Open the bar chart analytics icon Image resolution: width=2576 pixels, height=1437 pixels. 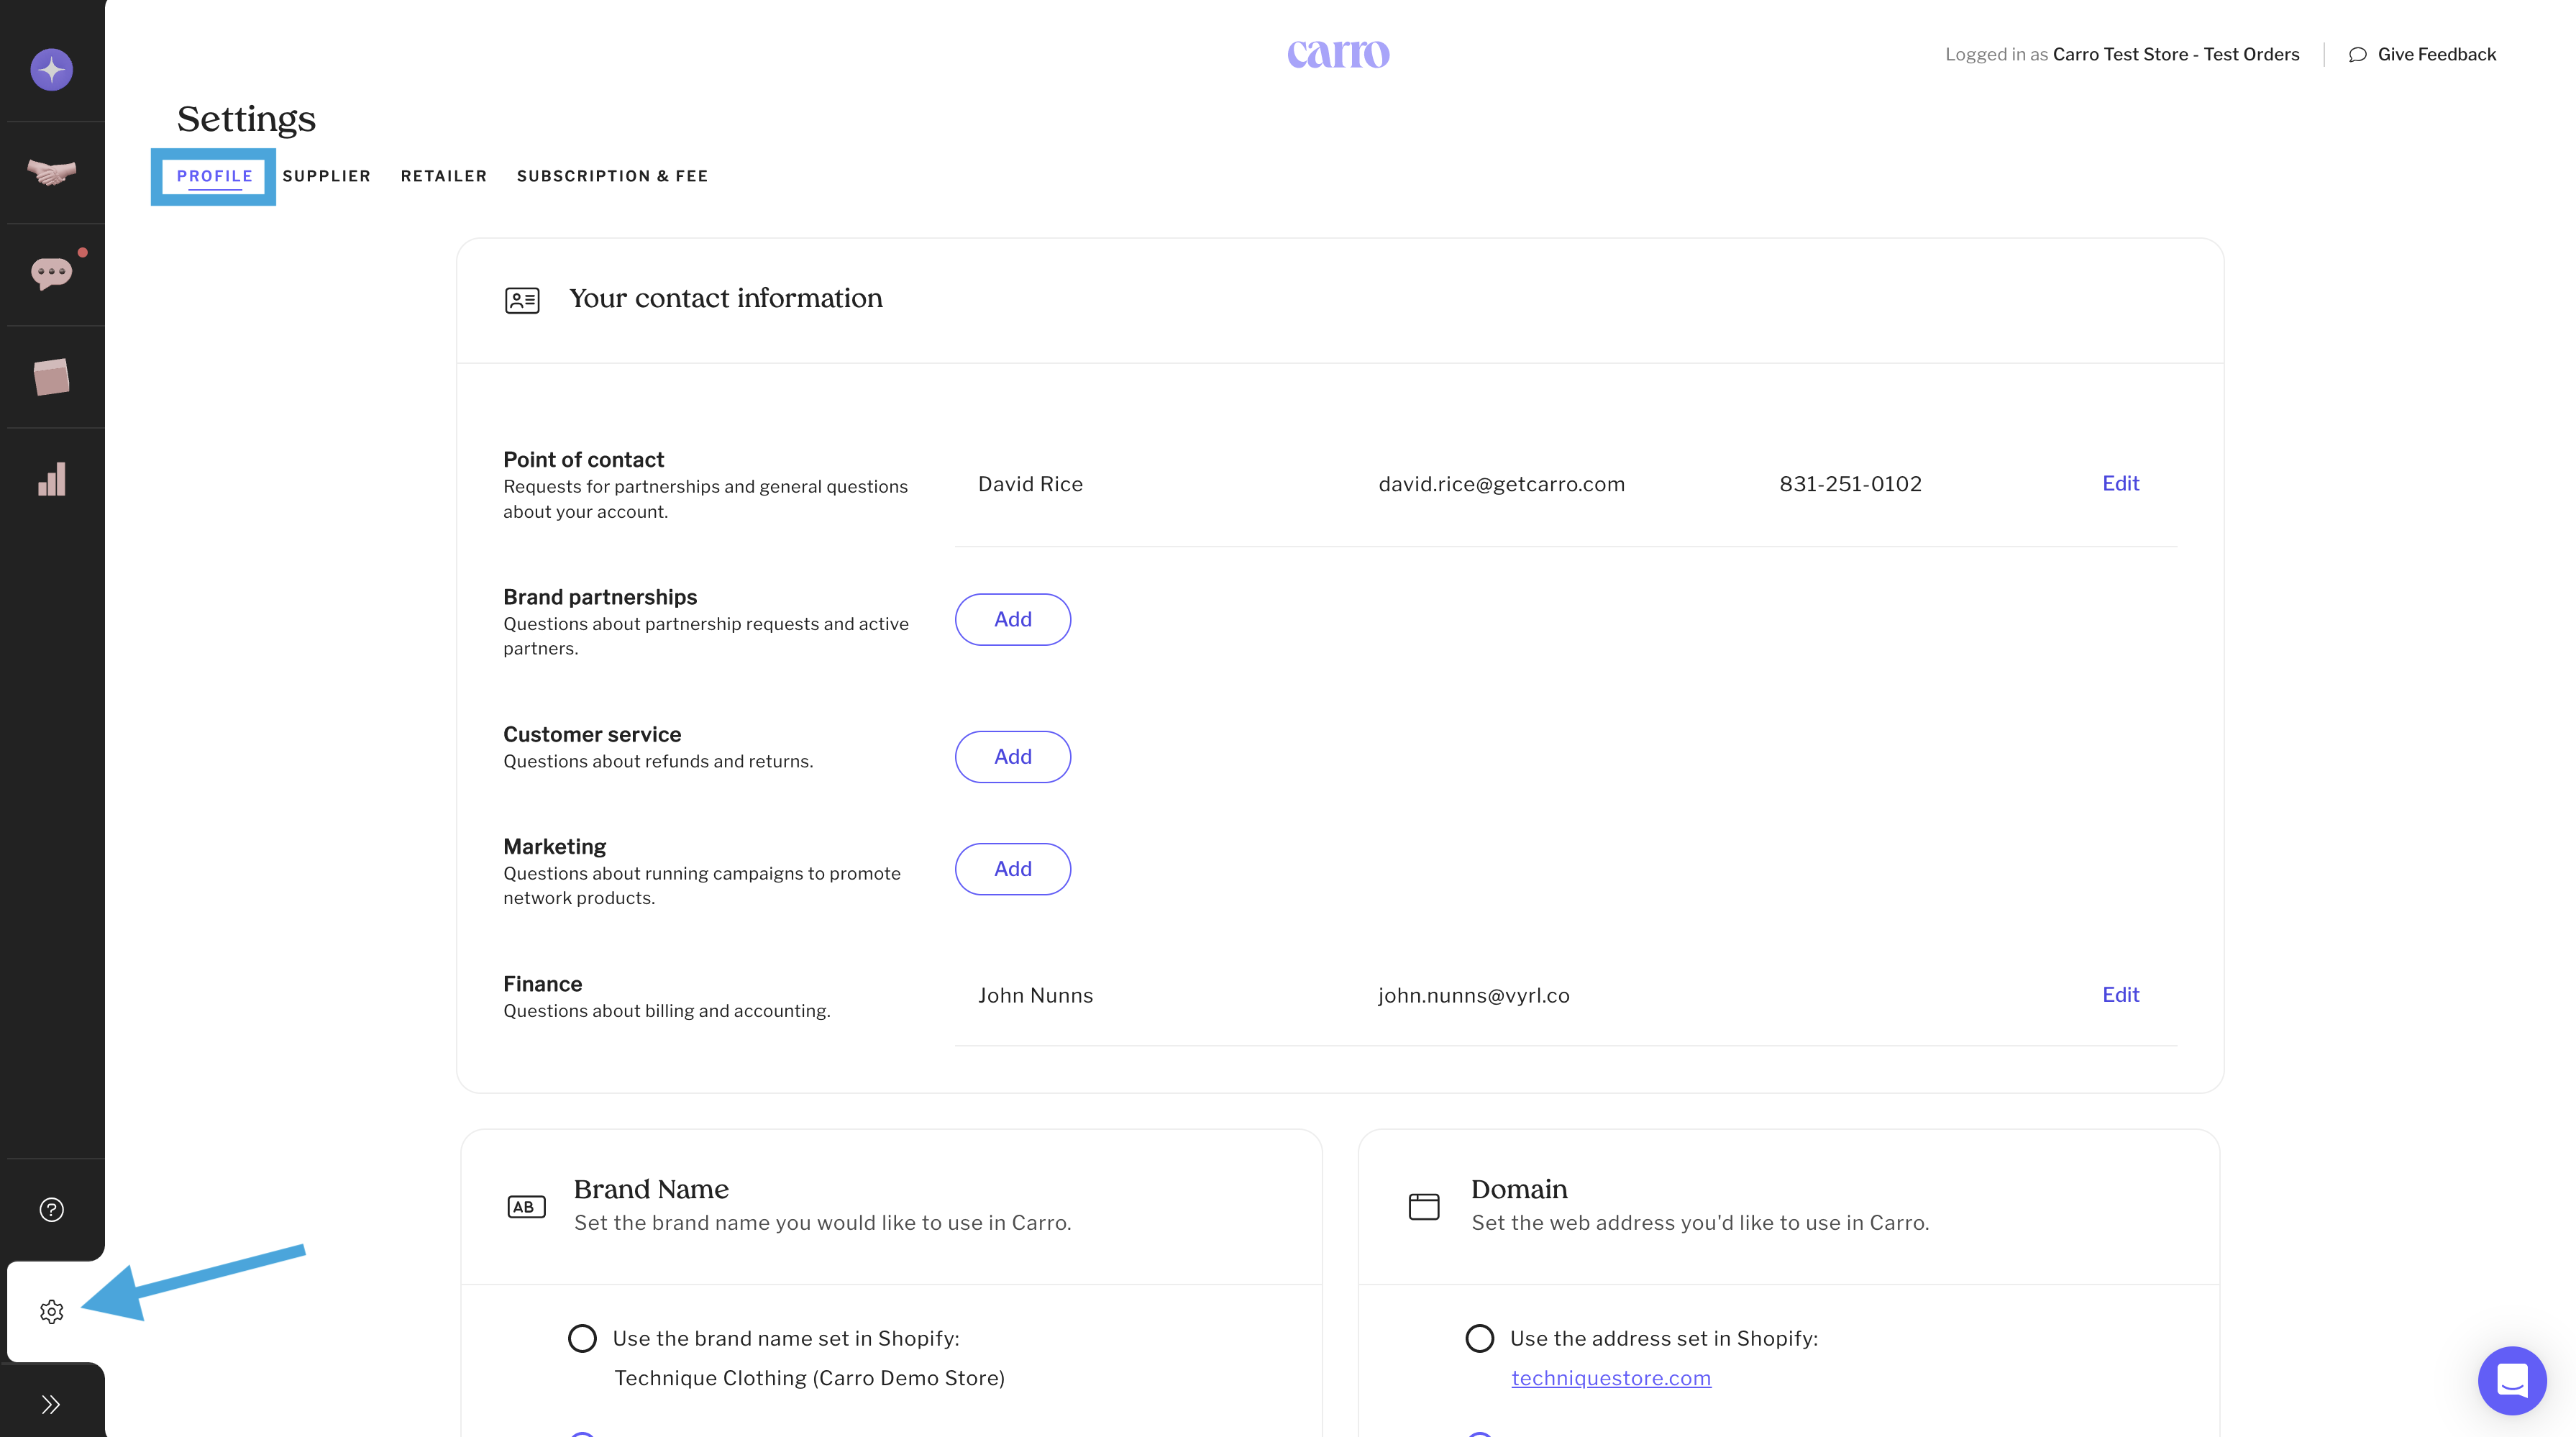click(x=51, y=479)
